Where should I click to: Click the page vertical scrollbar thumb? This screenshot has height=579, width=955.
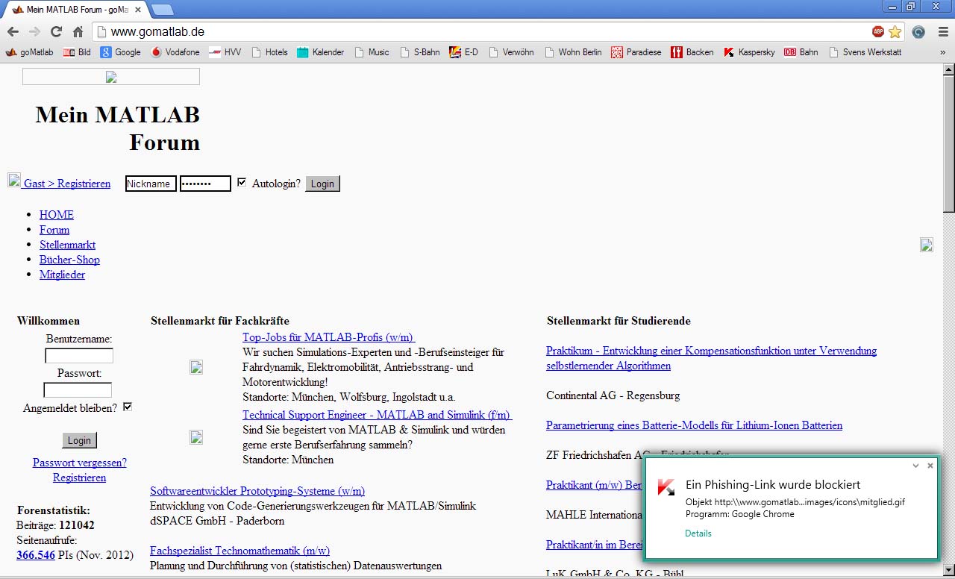[948, 142]
